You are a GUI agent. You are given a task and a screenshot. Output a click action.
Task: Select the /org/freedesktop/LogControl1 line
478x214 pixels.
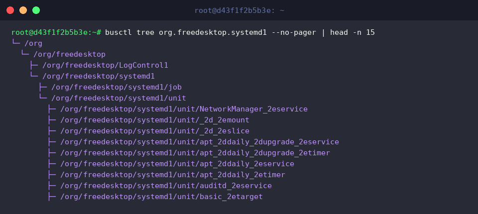105,65
